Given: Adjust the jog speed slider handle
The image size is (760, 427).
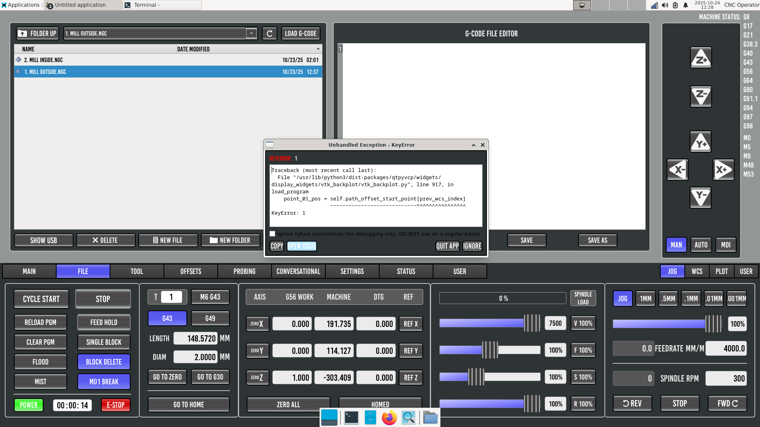Looking at the screenshot, I should pos(713,324).
